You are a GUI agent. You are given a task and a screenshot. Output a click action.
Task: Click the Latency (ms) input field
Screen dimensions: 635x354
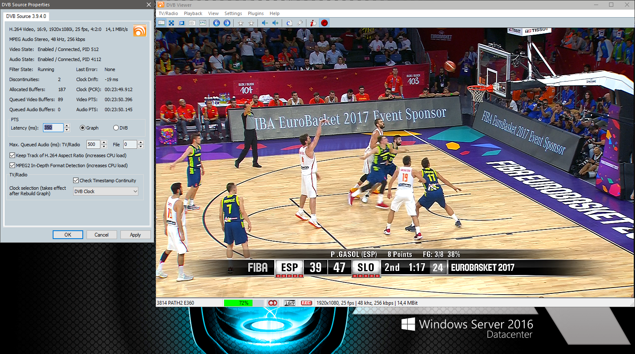[x=53, y=128]
